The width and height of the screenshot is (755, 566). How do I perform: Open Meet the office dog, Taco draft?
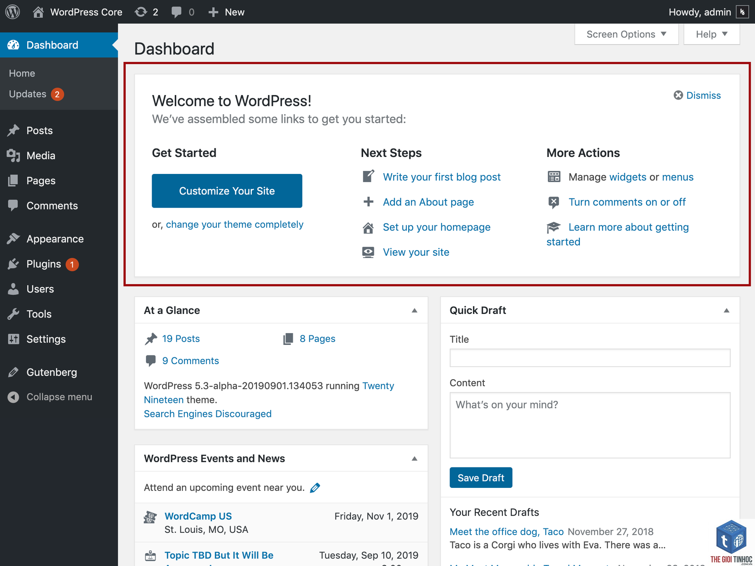(507, 532)
